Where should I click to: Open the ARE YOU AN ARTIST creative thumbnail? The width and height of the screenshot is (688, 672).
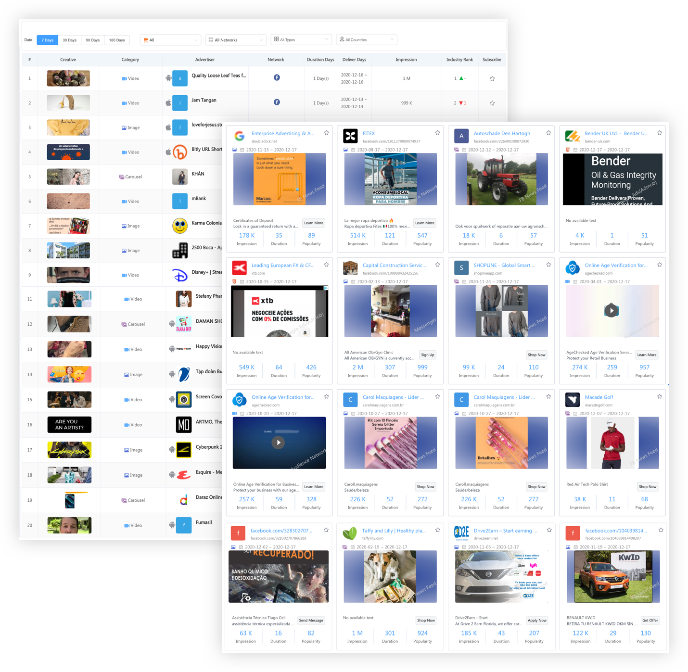pyautogui.click(x=69, y=425)
